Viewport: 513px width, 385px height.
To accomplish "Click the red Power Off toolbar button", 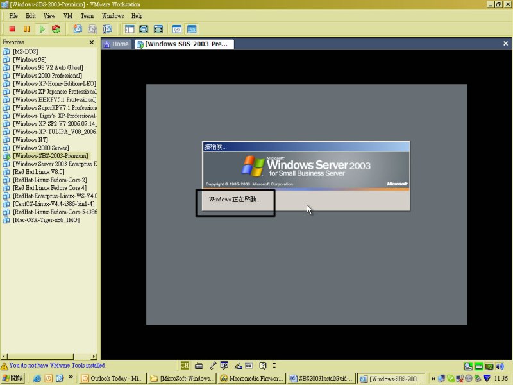I will 12,29.
